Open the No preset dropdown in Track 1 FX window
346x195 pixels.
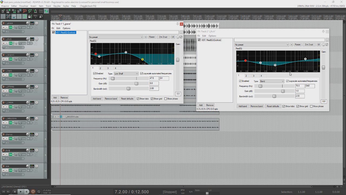116,37
